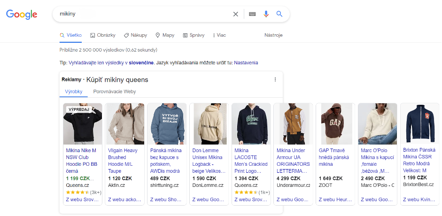The height and width of the screenshot is (216, 442).
Task: Click 'Pánská mikina bez kapuce s potiskem' title
Action: click(166, 161)
